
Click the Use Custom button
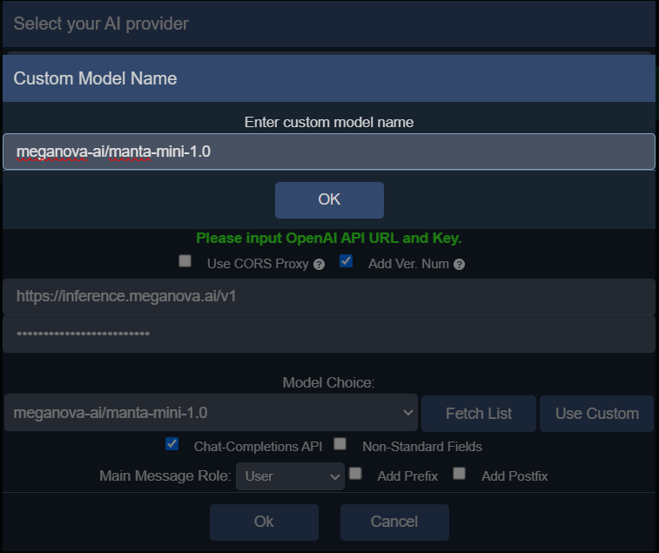point(596,414)
